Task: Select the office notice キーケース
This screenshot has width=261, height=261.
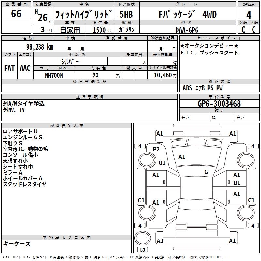Action: [17, 244]
